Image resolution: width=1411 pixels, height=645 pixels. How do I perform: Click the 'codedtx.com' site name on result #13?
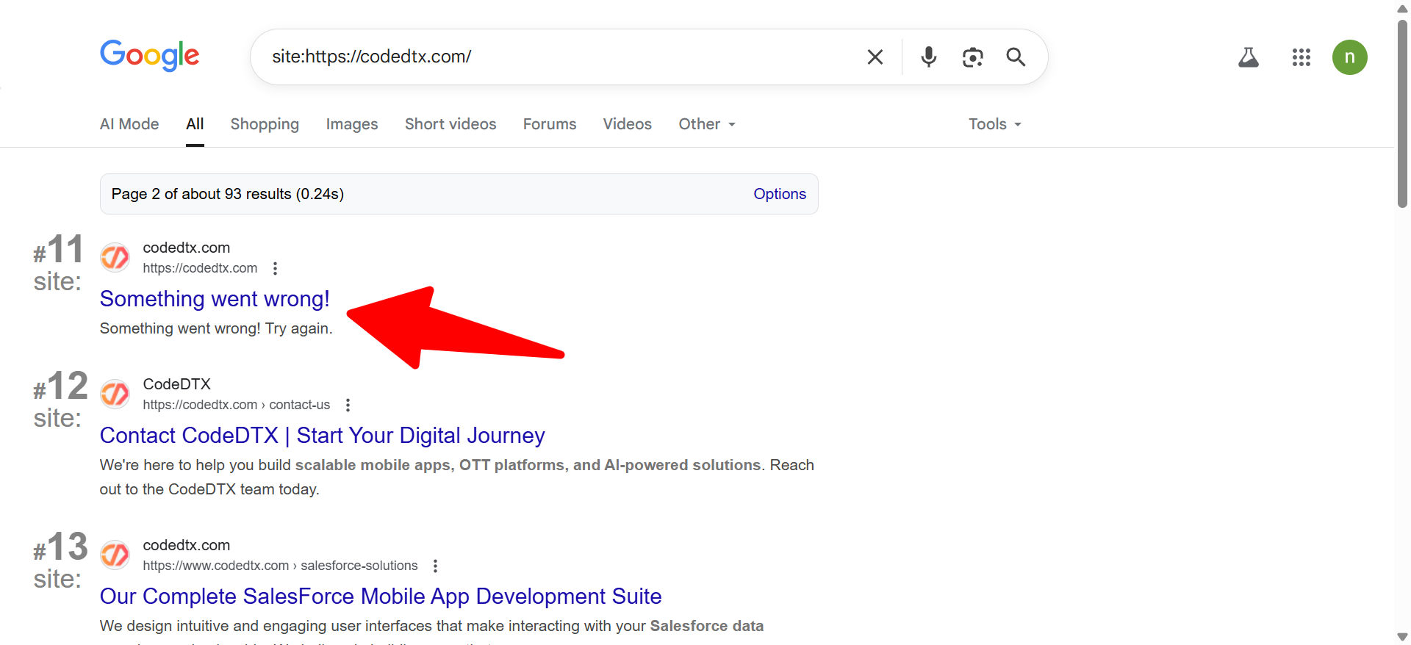[x=186, y=545]
